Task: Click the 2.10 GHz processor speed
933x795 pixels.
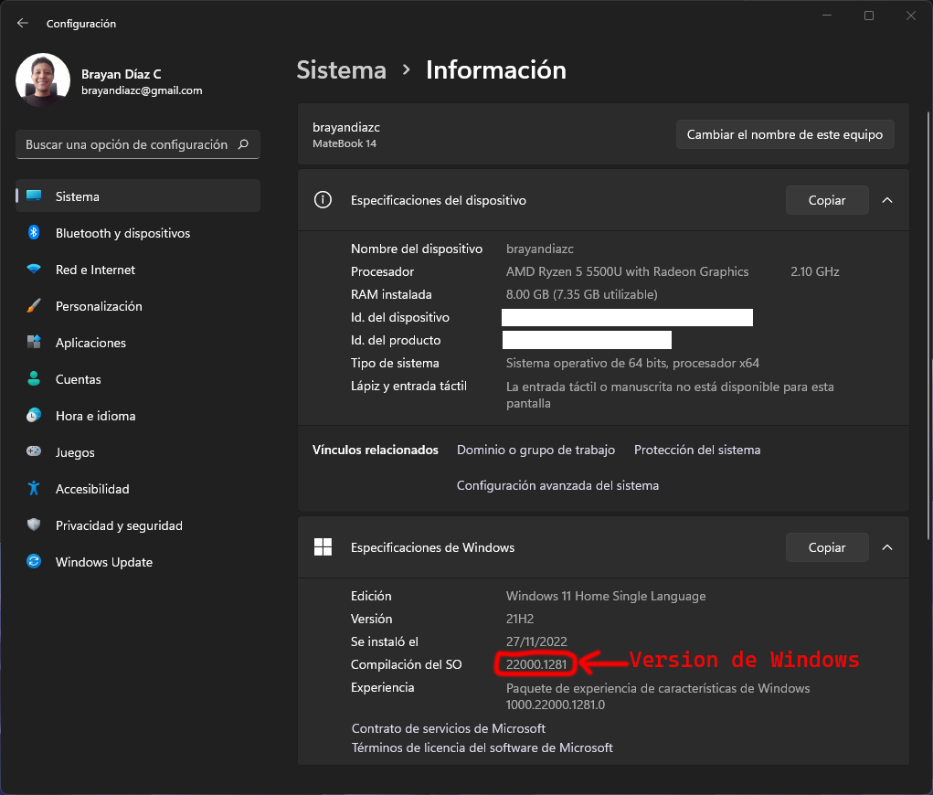Action: coord(814,271)
